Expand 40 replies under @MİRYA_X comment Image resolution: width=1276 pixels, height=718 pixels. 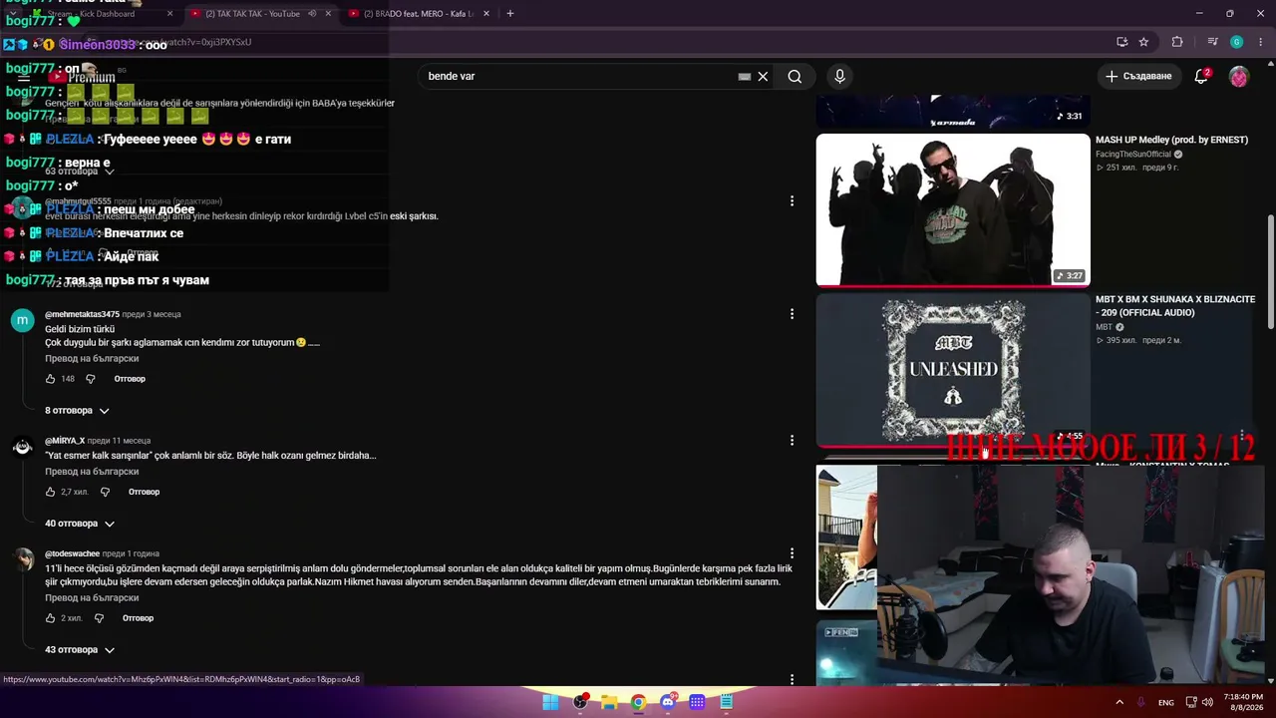tap(80, 524)
